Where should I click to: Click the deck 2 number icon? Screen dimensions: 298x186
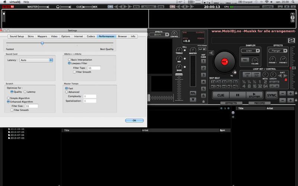291,41
